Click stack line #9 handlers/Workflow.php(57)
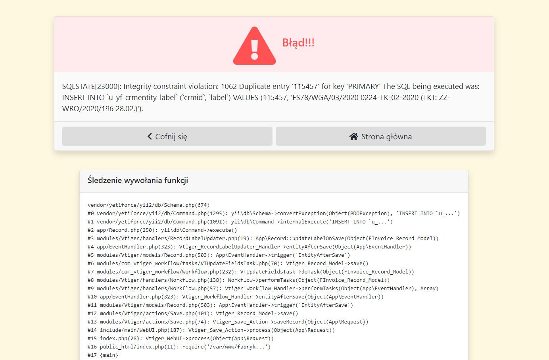 pyautogui.click(x=263, y=289)
